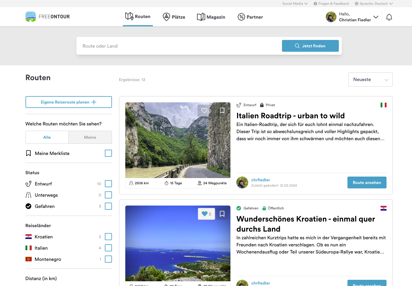This screenshot has width=412, height=286.
Task: Click the Zuletzt geändert: 12.02.2024 text
Action: point(274,185)
